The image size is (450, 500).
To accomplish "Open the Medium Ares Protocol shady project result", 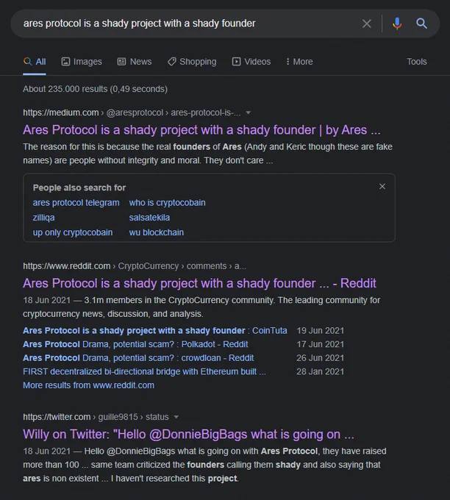I will [201, 130].
